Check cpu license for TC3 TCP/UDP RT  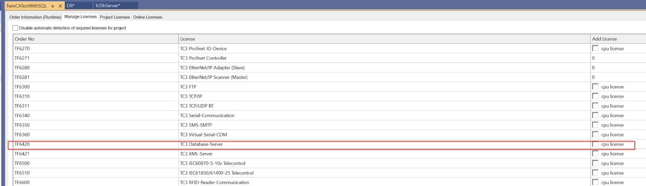[595, 106]
